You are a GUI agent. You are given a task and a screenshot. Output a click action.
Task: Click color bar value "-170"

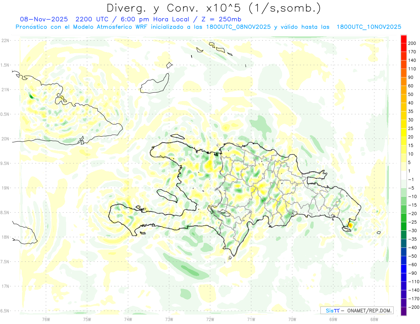pyautogui.click(x=414, y=298)
